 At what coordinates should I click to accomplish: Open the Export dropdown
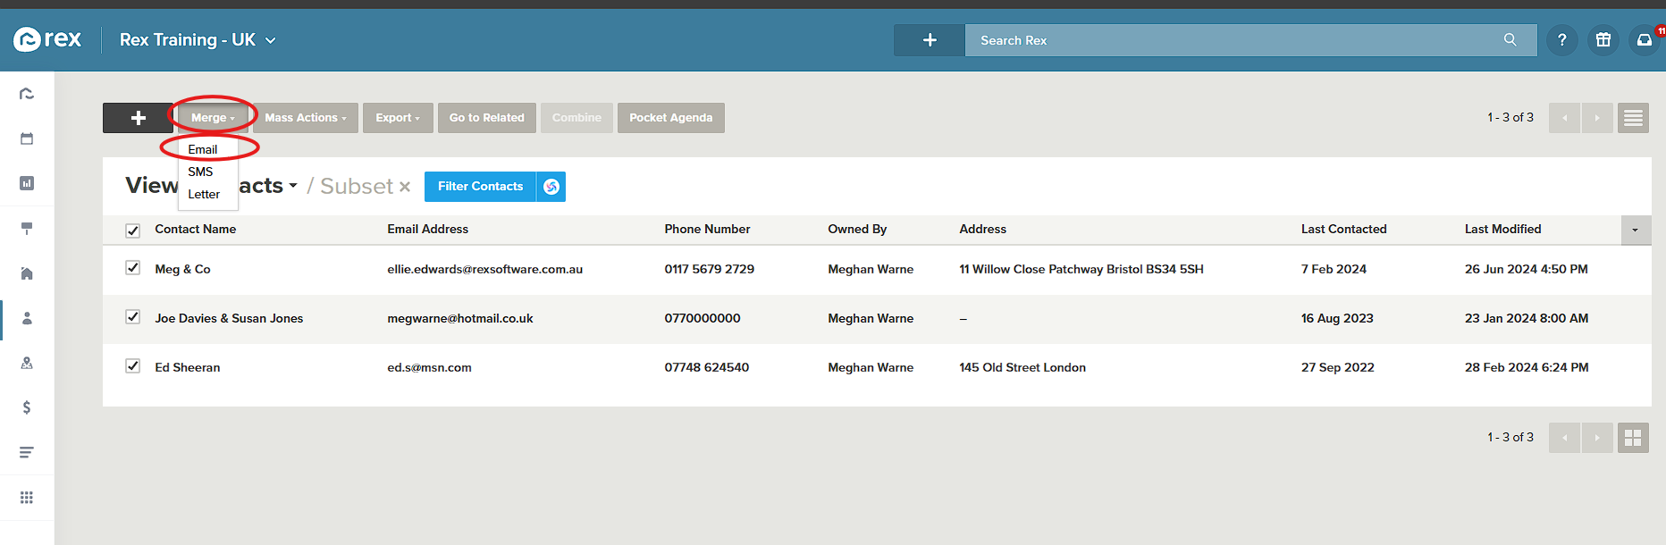(x=398, y=118)
